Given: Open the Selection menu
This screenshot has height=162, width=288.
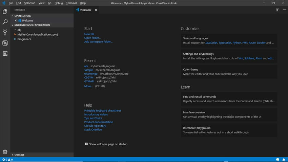Looking at the screenshot, I should pos(29,3).
